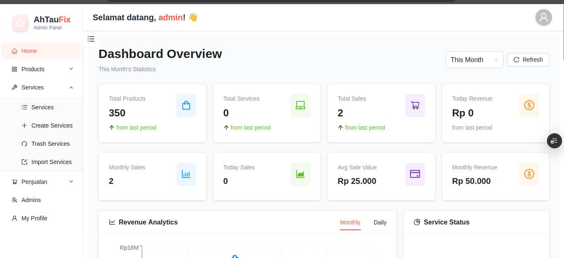Toggle the sidebar collapse list icon
The height and width of the screenshot is (258, 564).
point(91,39)
